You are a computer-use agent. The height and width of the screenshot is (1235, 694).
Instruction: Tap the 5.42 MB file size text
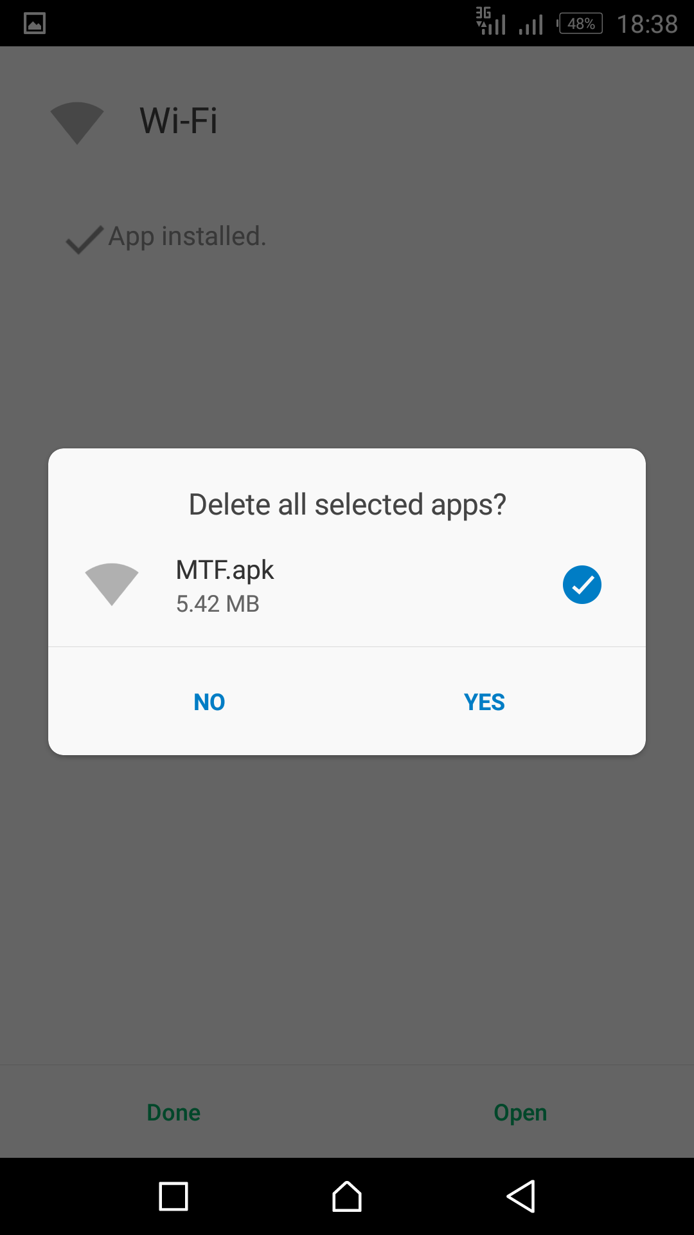(218, 604)
